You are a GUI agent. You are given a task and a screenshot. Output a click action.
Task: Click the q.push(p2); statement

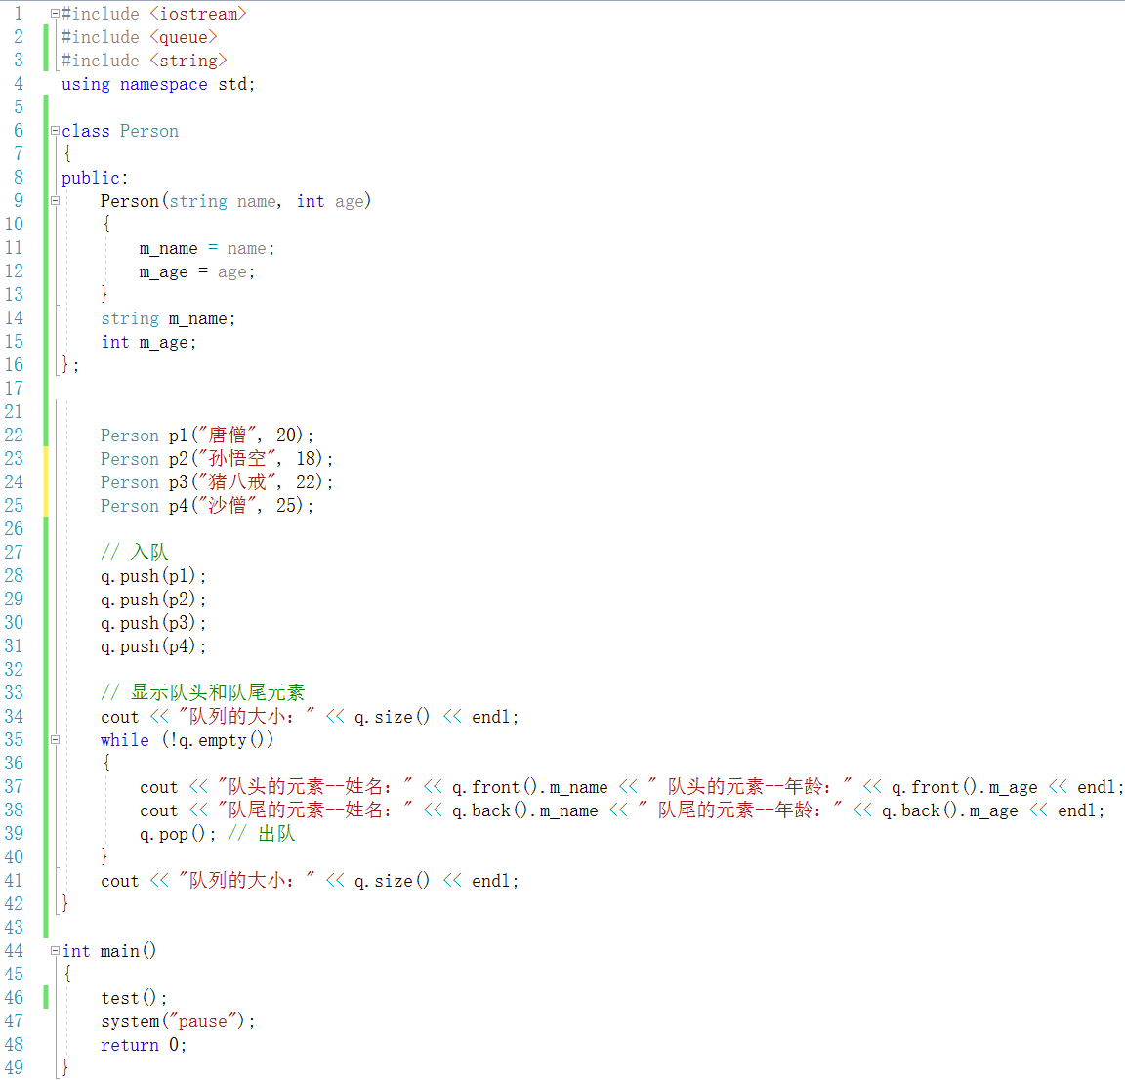(153, 600)
